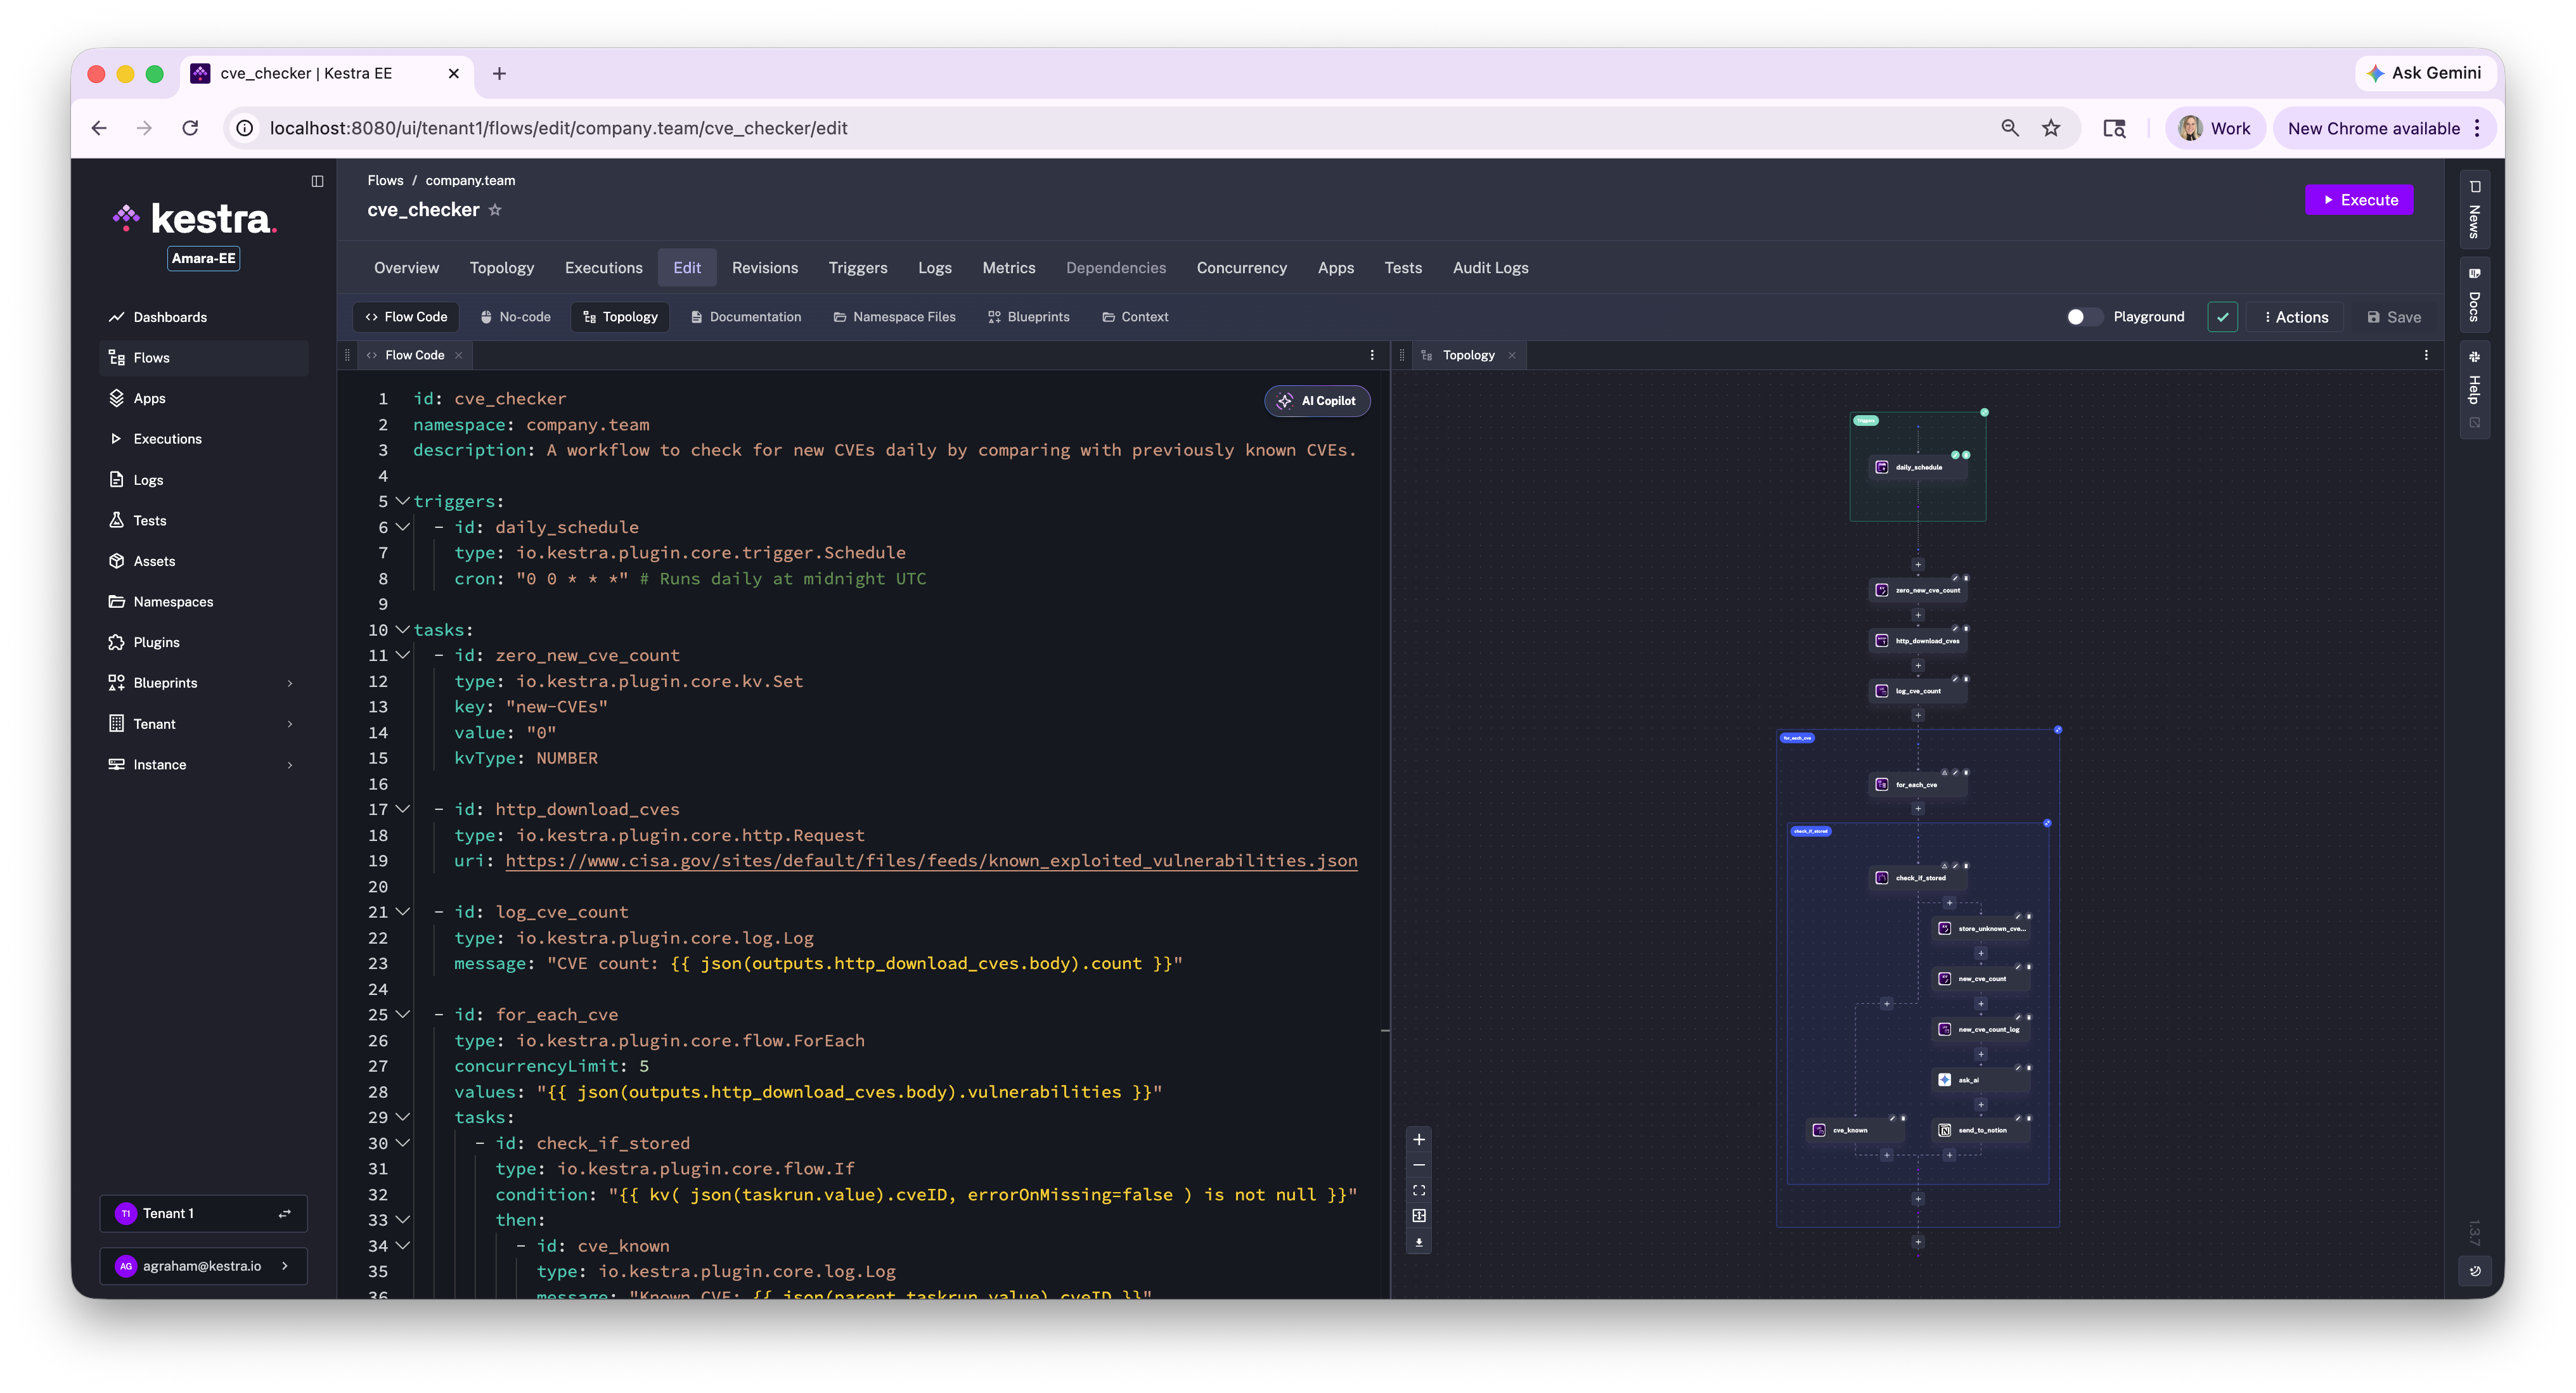Collapse the triggers block at line 5
Viewport: 2576px width, 1393px height.
(402, 501)
